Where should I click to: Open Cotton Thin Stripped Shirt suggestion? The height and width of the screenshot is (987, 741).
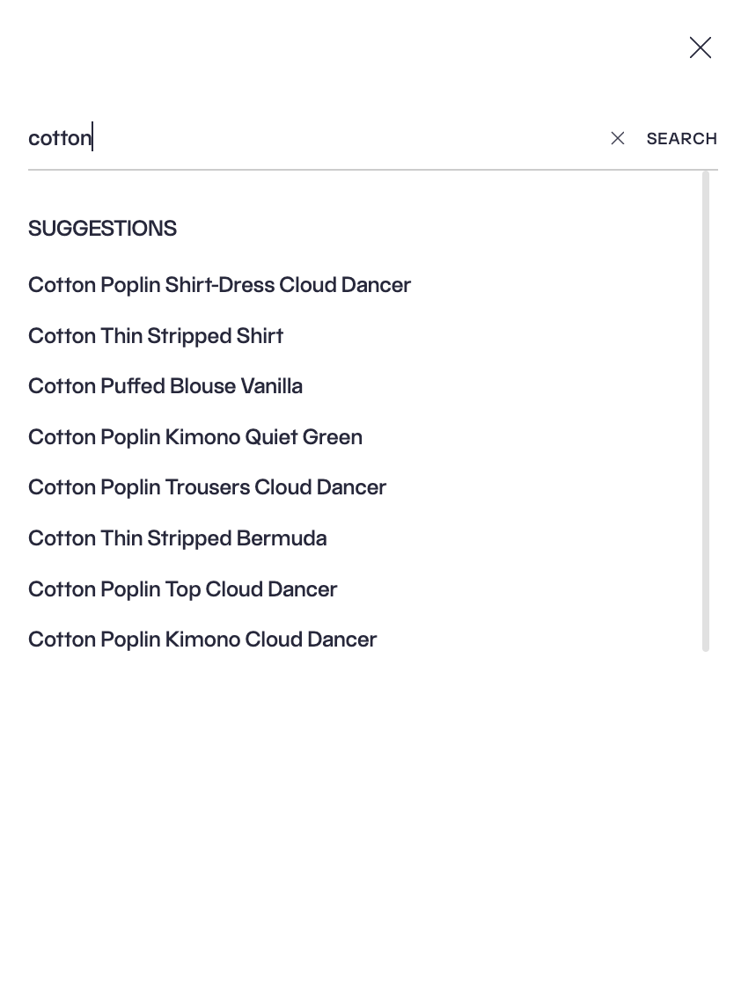(x=156, y=336)
